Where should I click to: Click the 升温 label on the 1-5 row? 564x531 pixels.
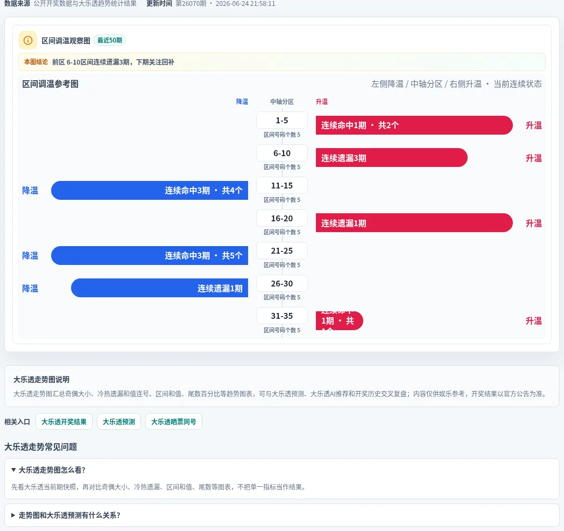pos(533,125)
